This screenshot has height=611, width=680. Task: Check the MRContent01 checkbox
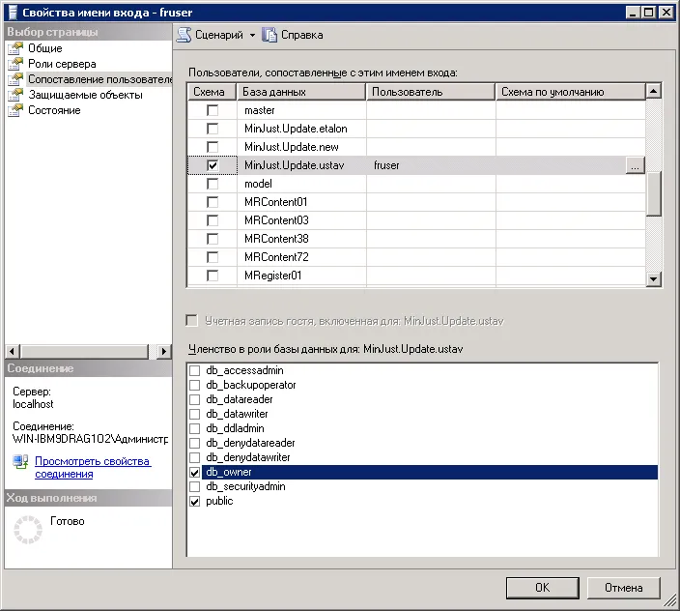coord(212,202)
